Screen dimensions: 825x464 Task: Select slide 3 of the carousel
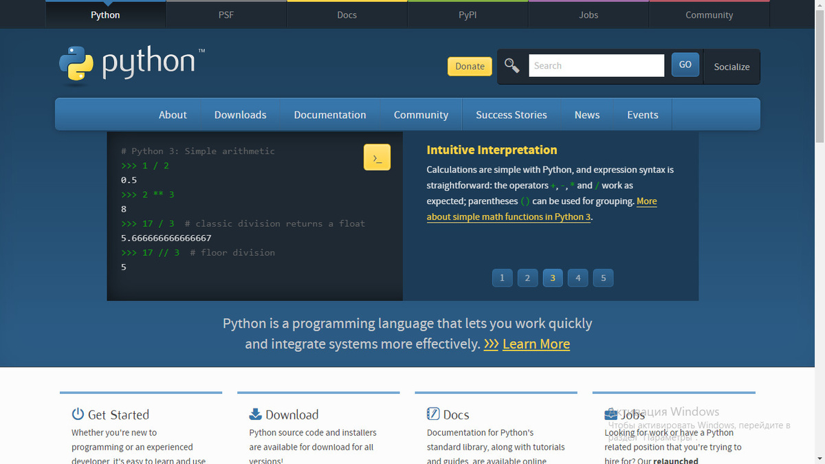[x=553, y=278]
